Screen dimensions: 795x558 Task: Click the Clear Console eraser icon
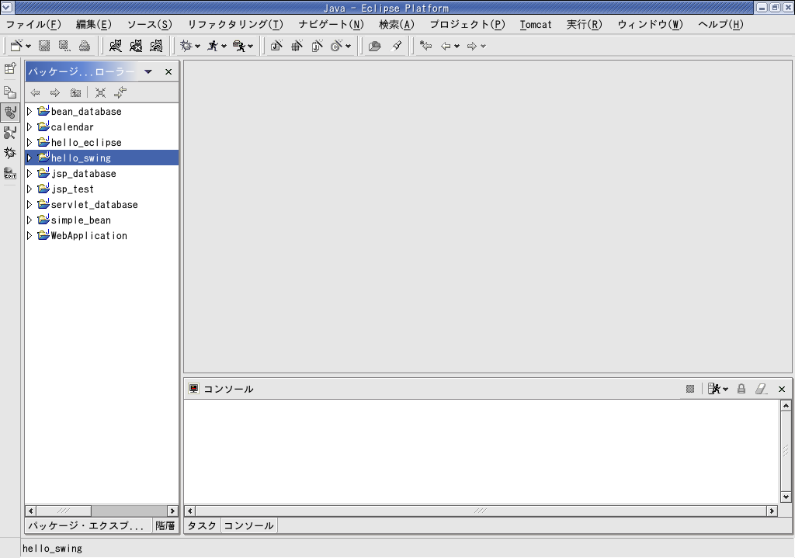click(762, 389)
